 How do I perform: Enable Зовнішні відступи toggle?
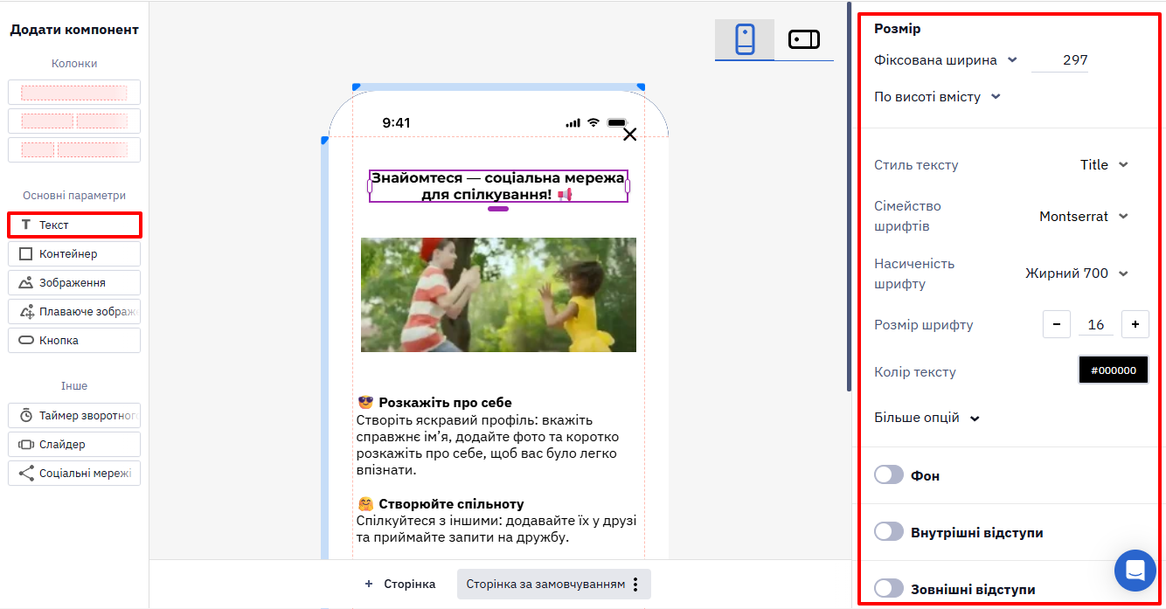point(889,588)
